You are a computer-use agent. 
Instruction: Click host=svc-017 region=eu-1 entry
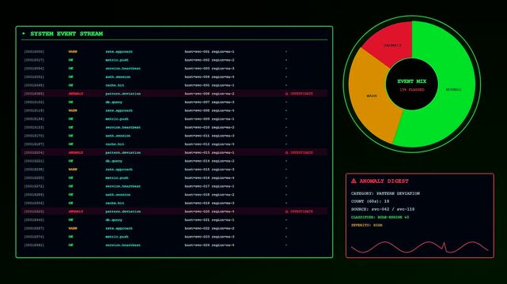point(210,186)
